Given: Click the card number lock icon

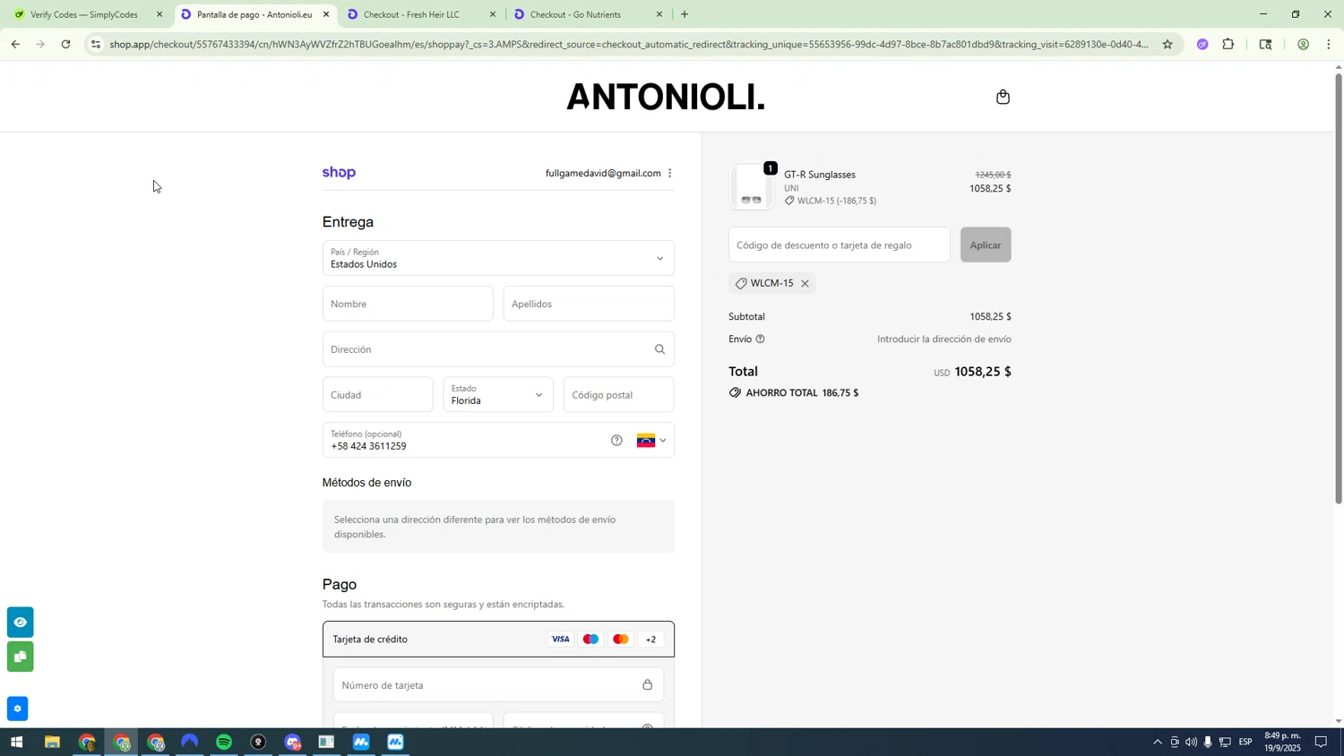Looking at the screenshot, I should coord(647,685).
